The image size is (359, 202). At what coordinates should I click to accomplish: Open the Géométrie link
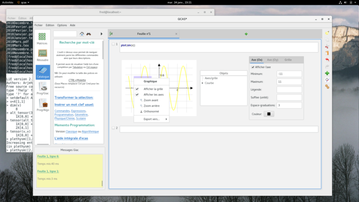[x=81, y=114]
